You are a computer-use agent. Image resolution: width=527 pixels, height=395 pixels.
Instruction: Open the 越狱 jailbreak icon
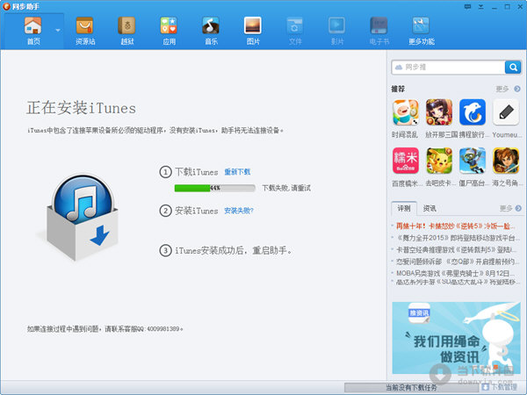(126, 25)
